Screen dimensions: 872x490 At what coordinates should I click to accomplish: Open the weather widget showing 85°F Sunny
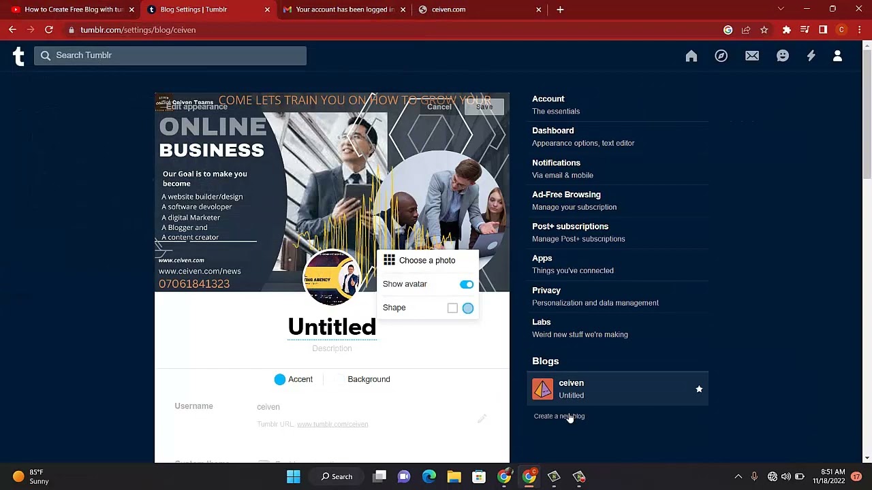point(31,476)
